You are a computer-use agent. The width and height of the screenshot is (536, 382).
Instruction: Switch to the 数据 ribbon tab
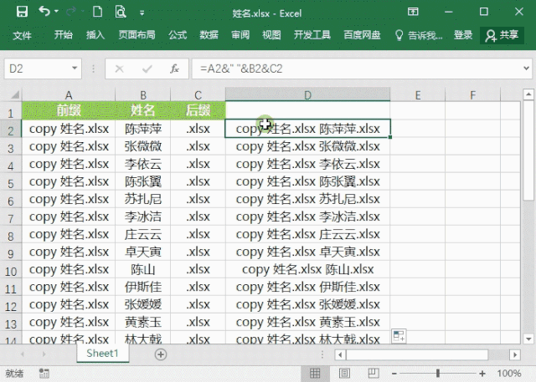(209, 35)
